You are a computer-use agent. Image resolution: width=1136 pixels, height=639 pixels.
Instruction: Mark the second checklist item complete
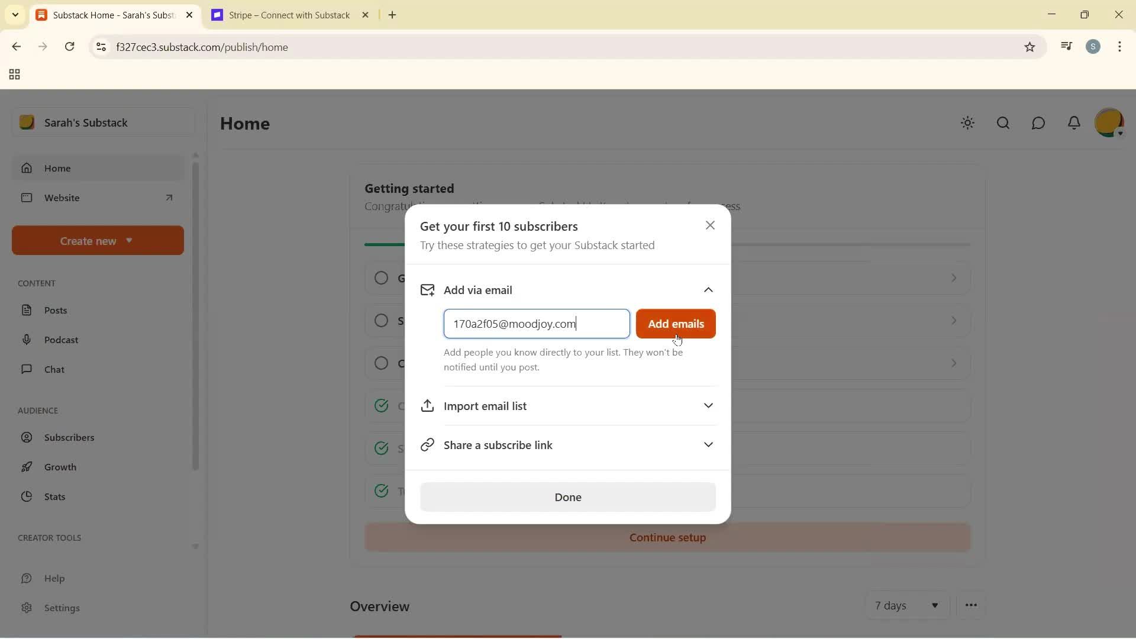tap(382, 320)
